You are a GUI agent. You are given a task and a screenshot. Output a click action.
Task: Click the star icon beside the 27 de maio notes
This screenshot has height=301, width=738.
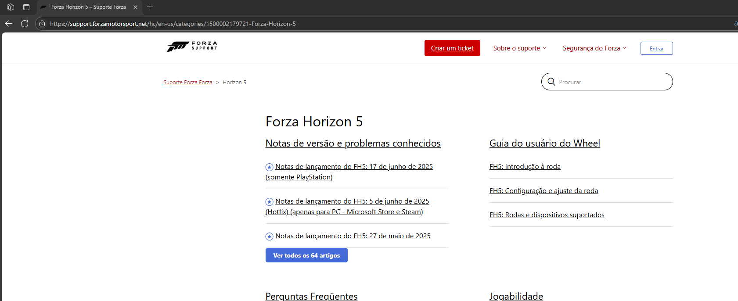[270, 236]
